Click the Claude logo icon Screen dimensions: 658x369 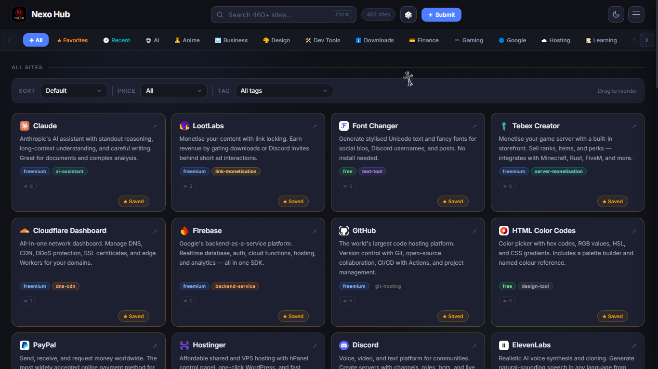[x=25, y=126]
